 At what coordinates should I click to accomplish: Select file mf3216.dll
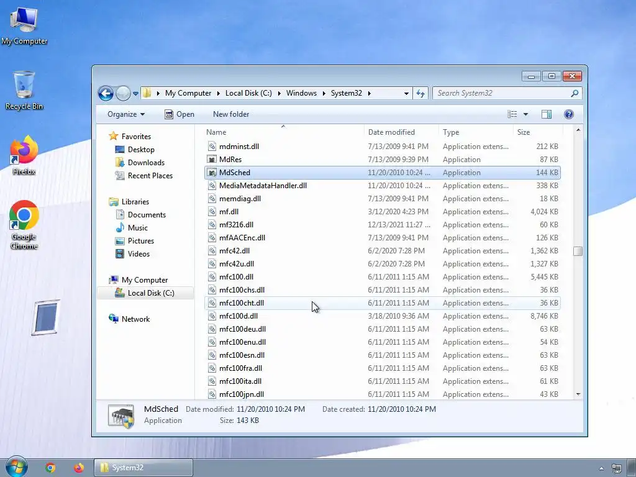click(382, 225)
